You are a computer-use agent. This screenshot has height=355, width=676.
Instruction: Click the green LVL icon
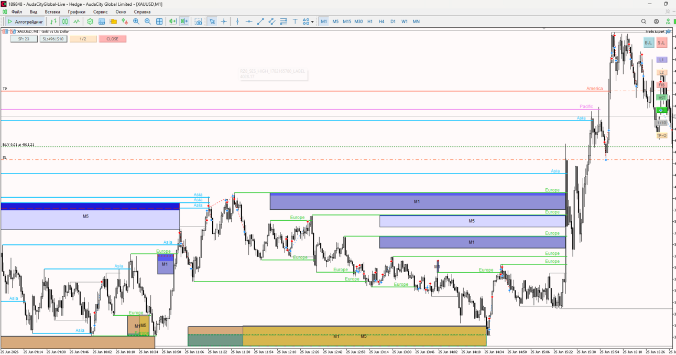(x=668, y=21)
